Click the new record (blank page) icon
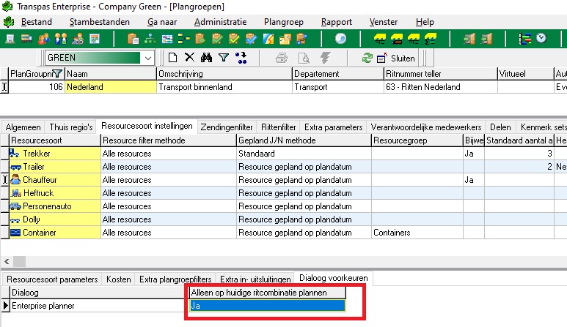 [172, 57]
